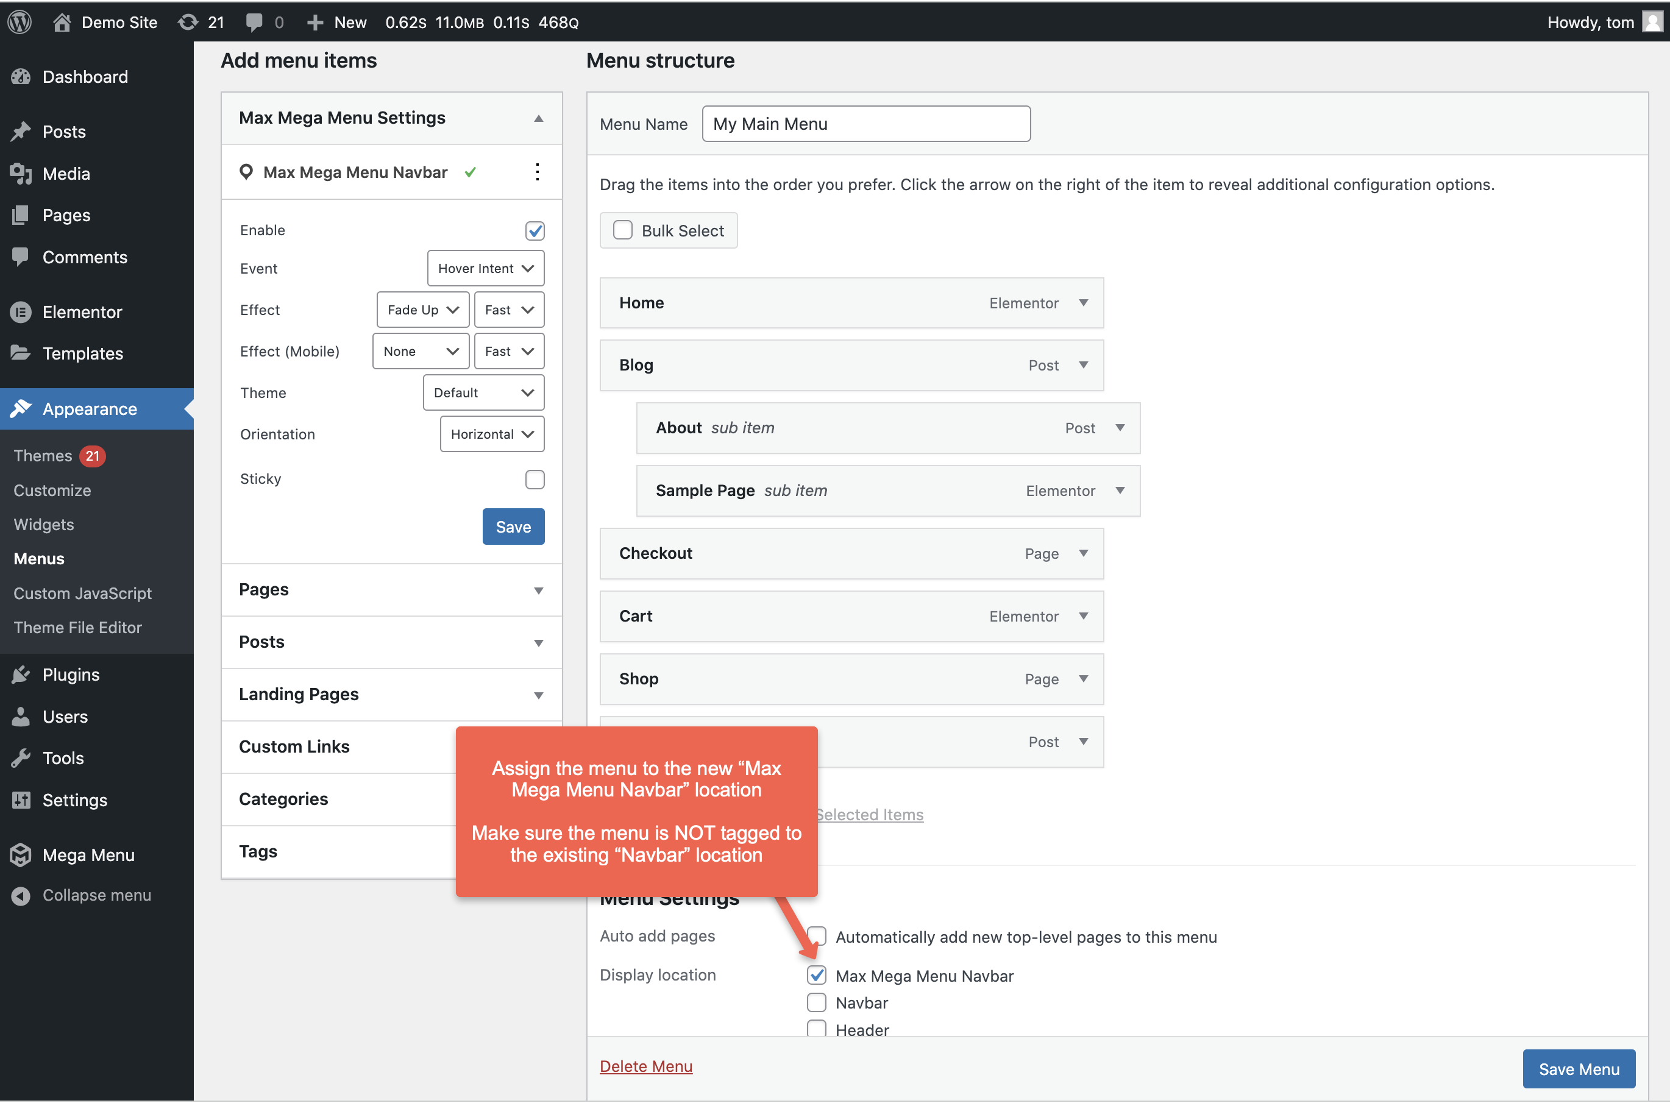Viewport: 1670px width, 1103px height.
Task: Click the WordPress logo icon
Action: [x=20, y=22]
